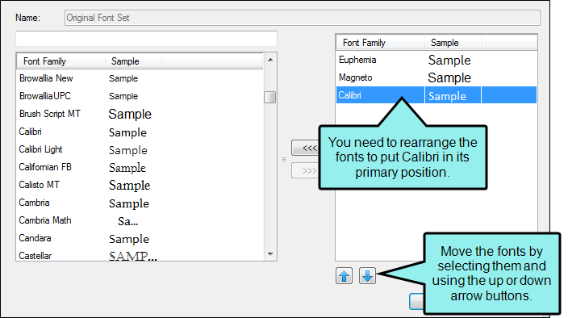The width and height of the screenshot is (568, 318).
Task: Move selected font down with down arrow
Action: pyautogui.click(x=367, y=276)
